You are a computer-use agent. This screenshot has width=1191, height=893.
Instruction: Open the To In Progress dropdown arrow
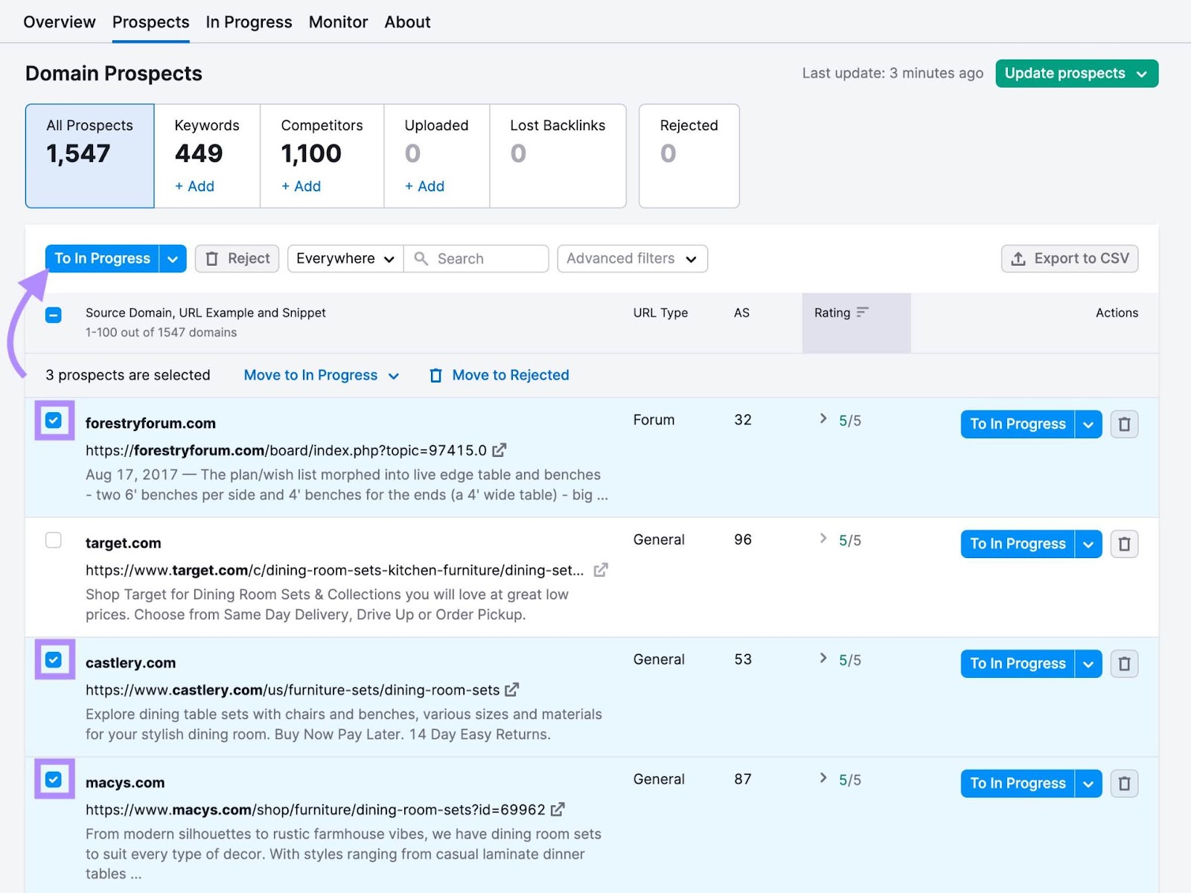point(173,258)
